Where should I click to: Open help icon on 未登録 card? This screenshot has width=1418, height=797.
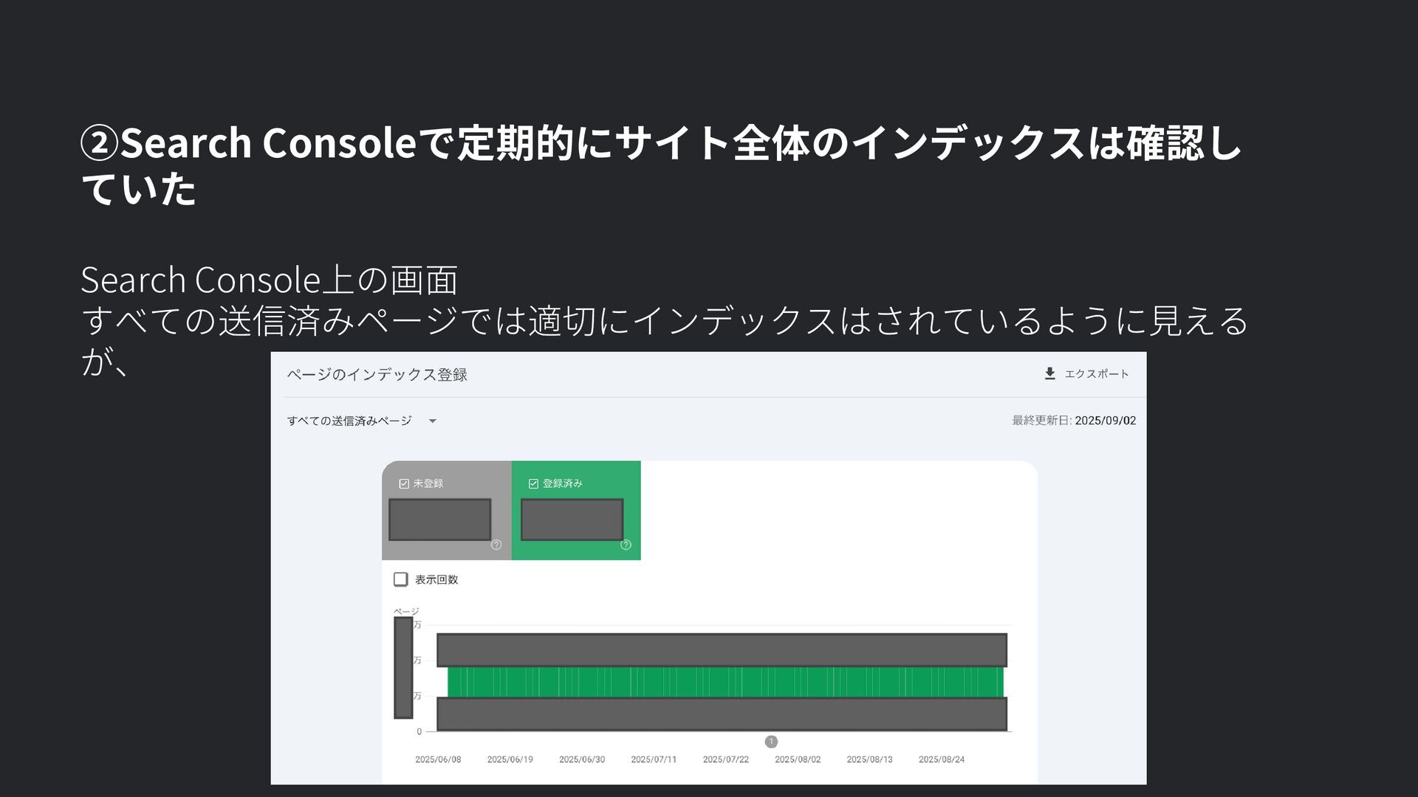[496, 545]
